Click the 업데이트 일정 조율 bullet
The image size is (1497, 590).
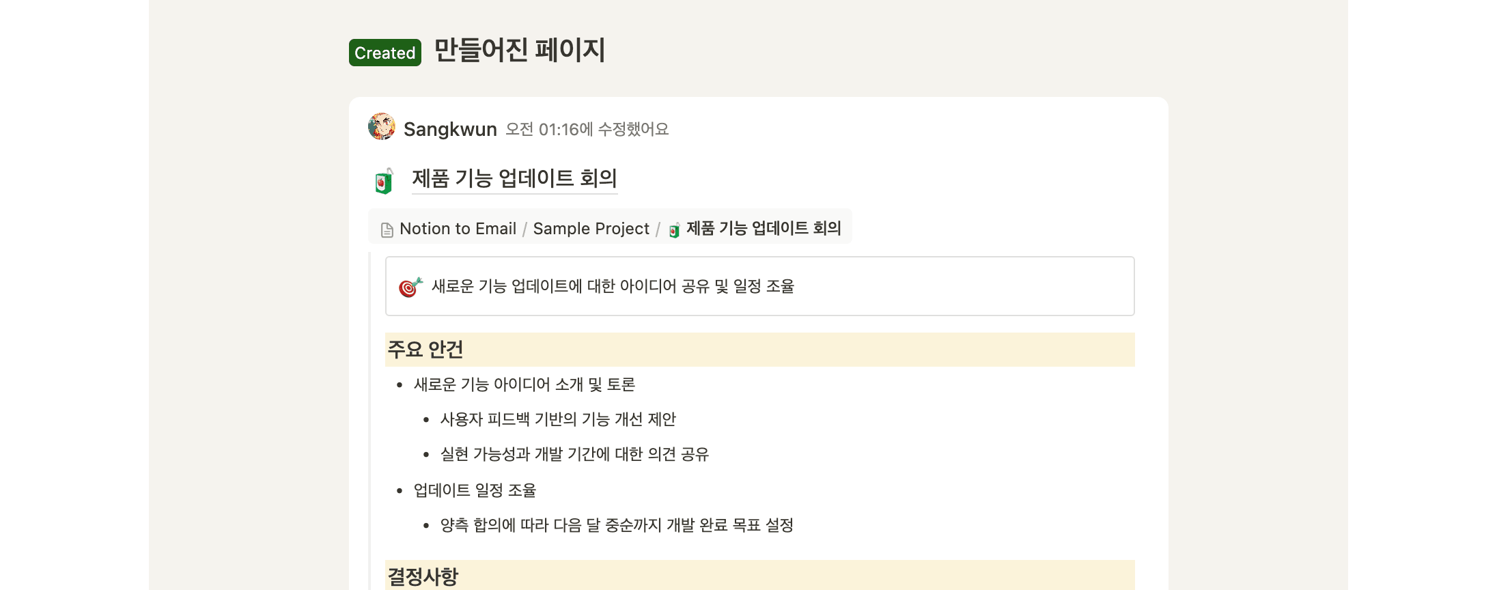[x=475, y=490]
